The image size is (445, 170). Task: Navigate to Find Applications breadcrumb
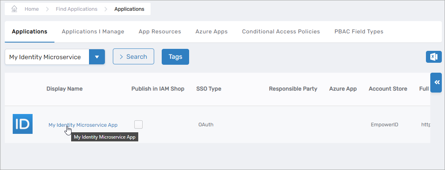click(76, 9)
